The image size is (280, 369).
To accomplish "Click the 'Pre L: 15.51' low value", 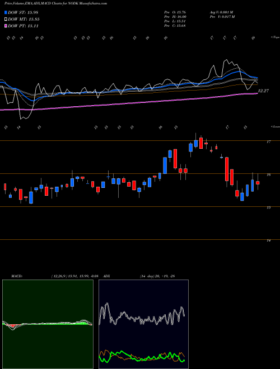I will [x=175, y=21].
